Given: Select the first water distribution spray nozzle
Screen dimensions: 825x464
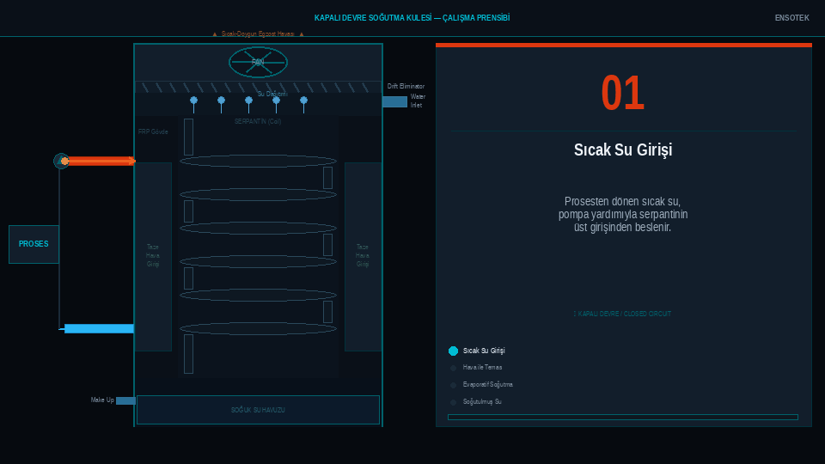Looking at the screenshot, I should 193,101.
